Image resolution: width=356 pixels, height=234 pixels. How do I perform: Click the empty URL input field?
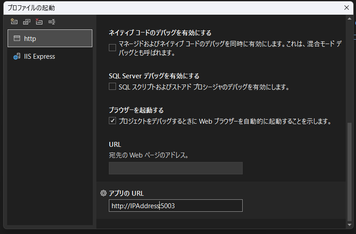coord(176,168)
